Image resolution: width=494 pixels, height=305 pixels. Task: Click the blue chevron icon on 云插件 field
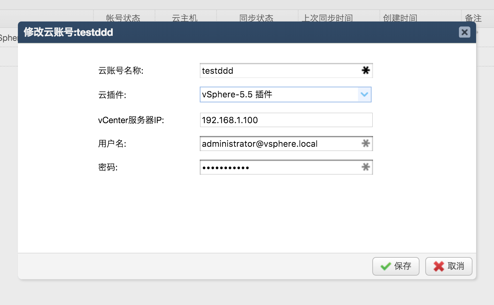coord(364,95)
